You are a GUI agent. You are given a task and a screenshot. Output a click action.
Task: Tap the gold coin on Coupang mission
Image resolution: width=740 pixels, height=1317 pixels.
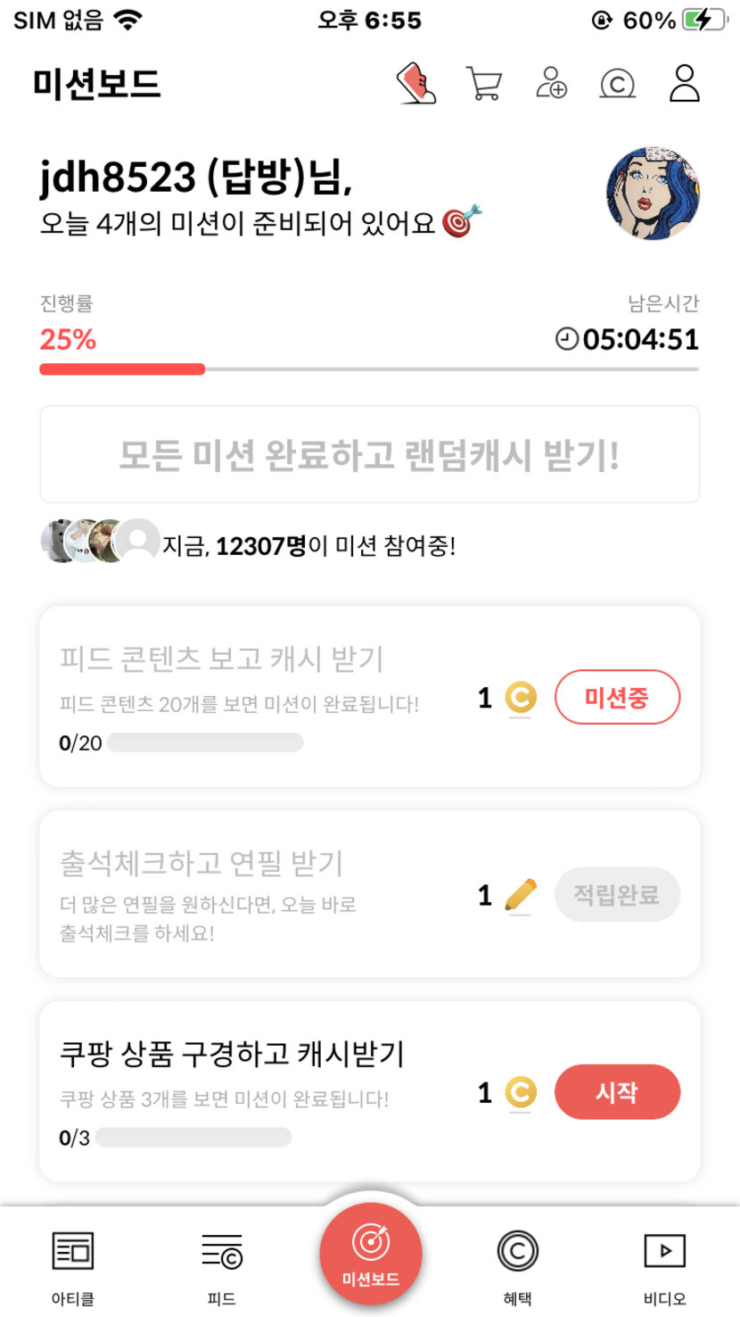tap(520, 1092)
